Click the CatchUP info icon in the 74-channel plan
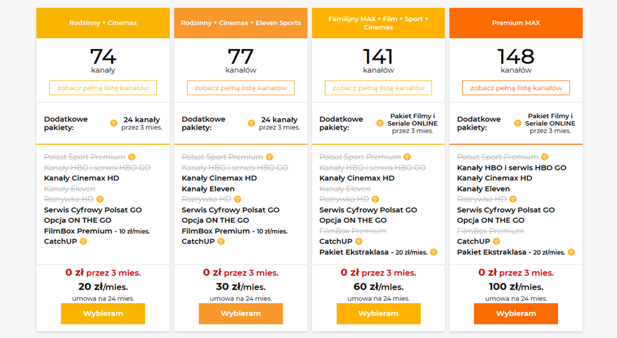This screenshot has height=338, width=617. point(83,241)
